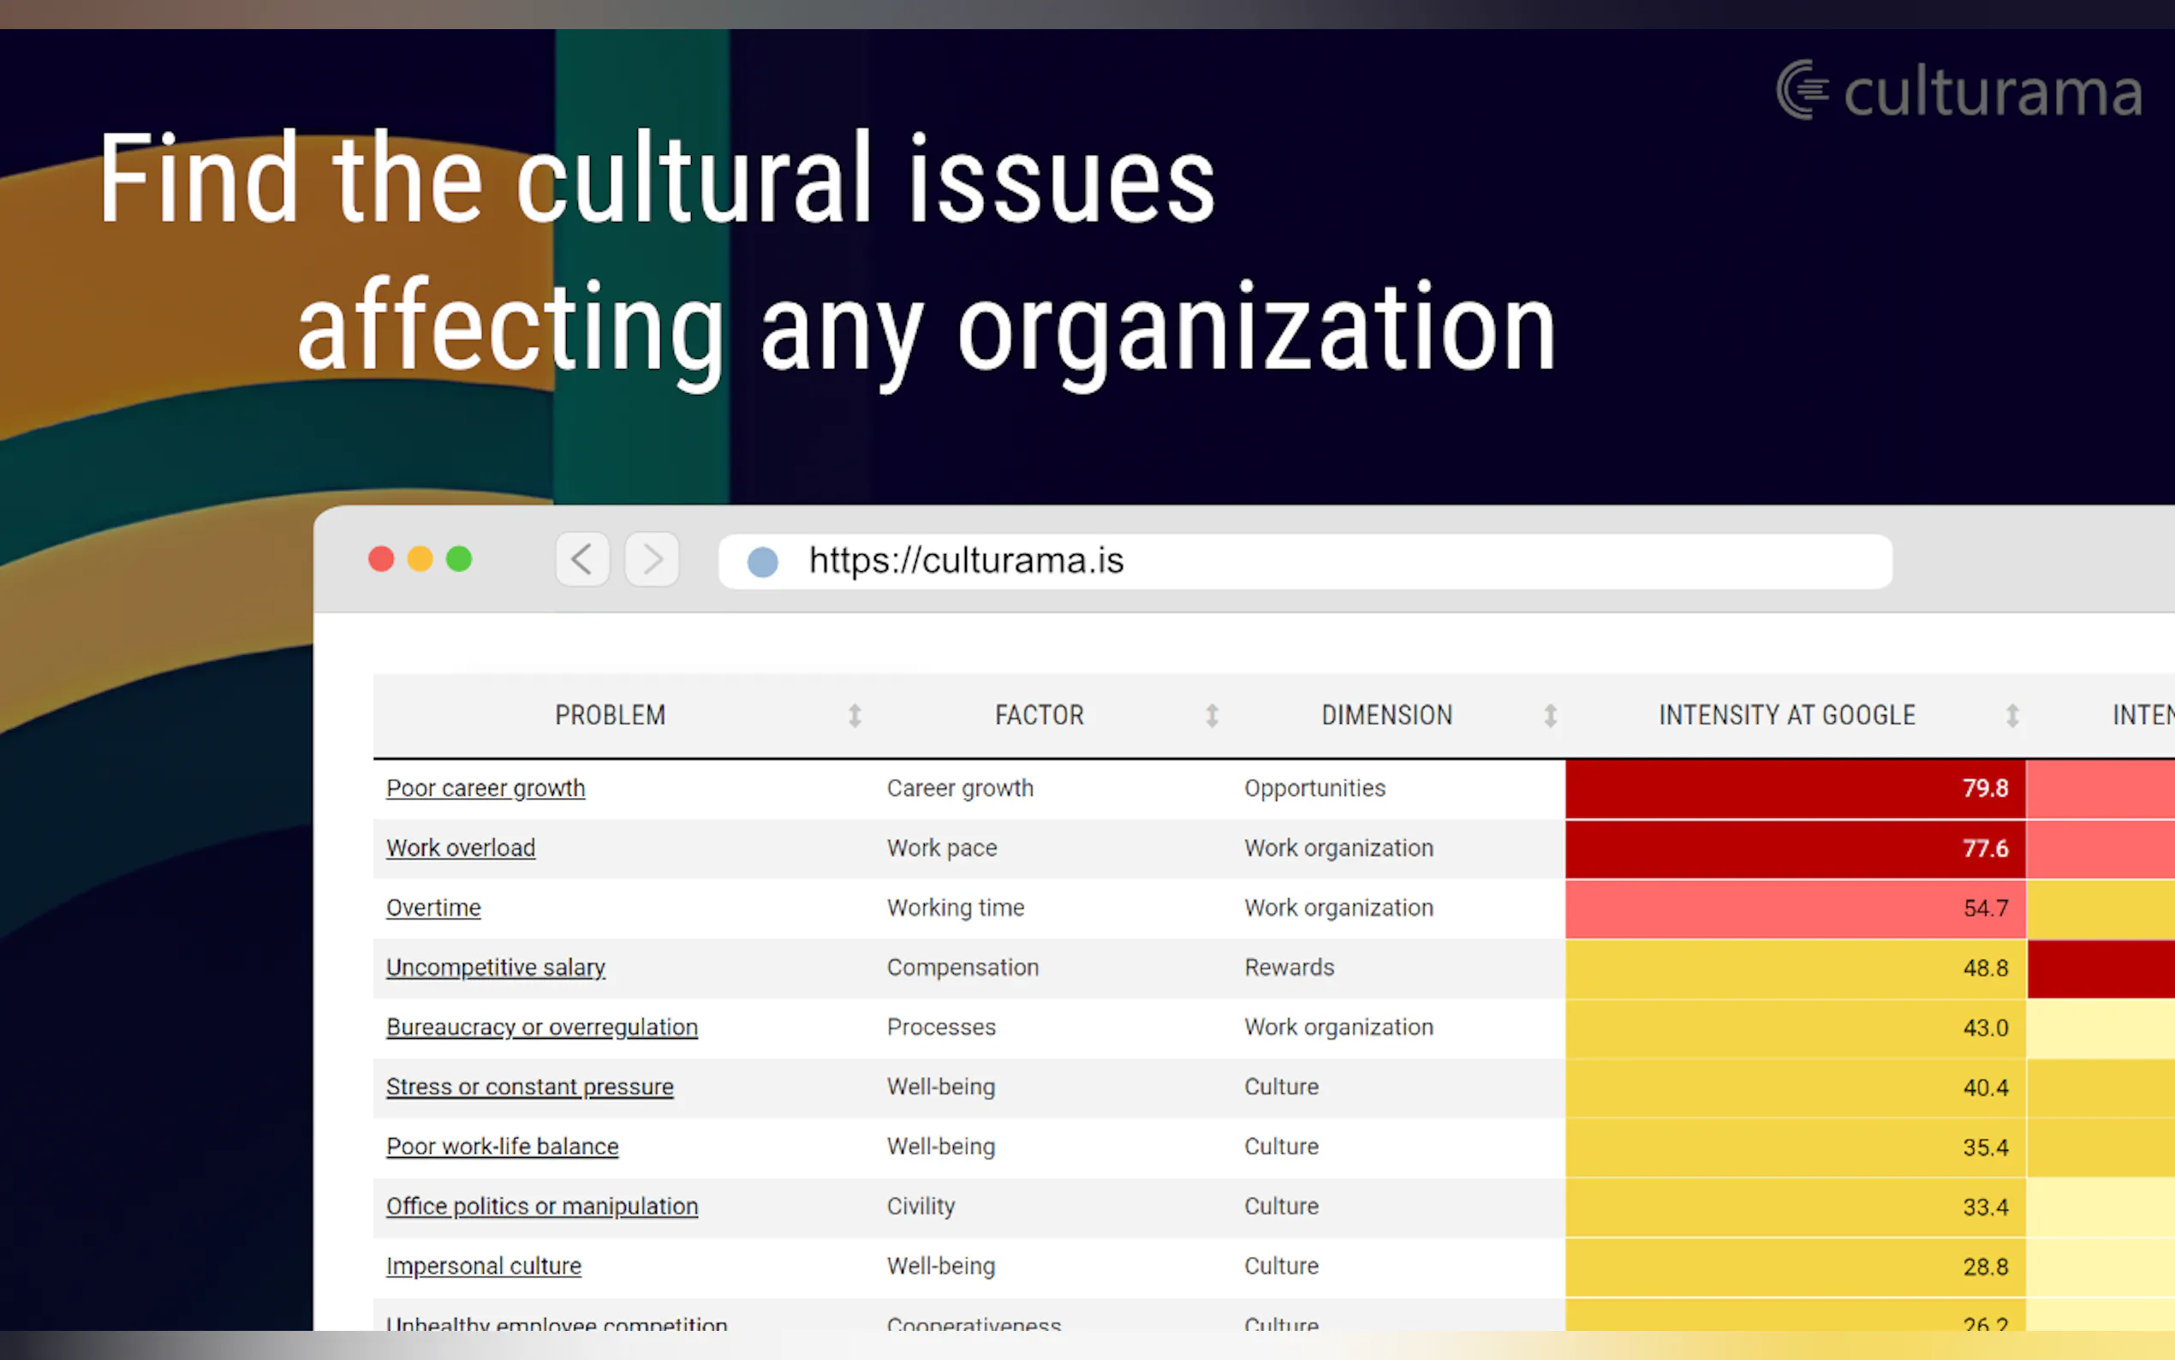
Task: Sort by Intensity at Google arrows
Action: click(x=2012, y=716)
